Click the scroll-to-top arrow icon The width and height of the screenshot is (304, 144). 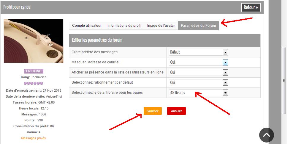(x=266, y=135)
